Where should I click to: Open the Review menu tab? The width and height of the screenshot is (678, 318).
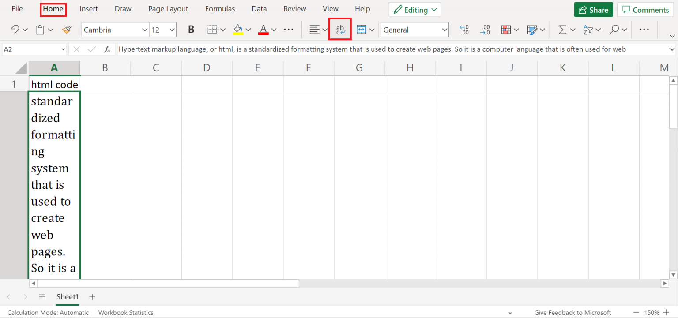pos(294,8)
